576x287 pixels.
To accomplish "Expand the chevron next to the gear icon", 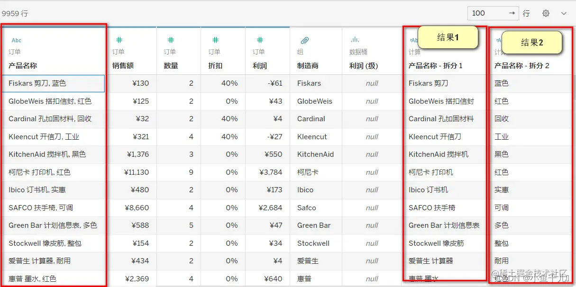I will 564,13.
